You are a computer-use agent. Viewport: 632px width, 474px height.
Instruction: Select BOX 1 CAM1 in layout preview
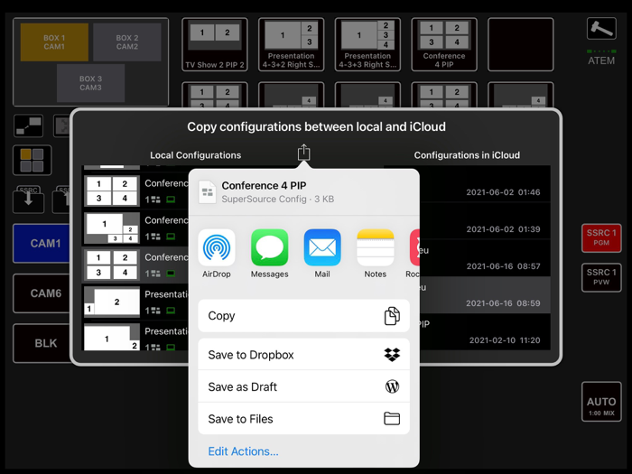(x=54, y=42)
